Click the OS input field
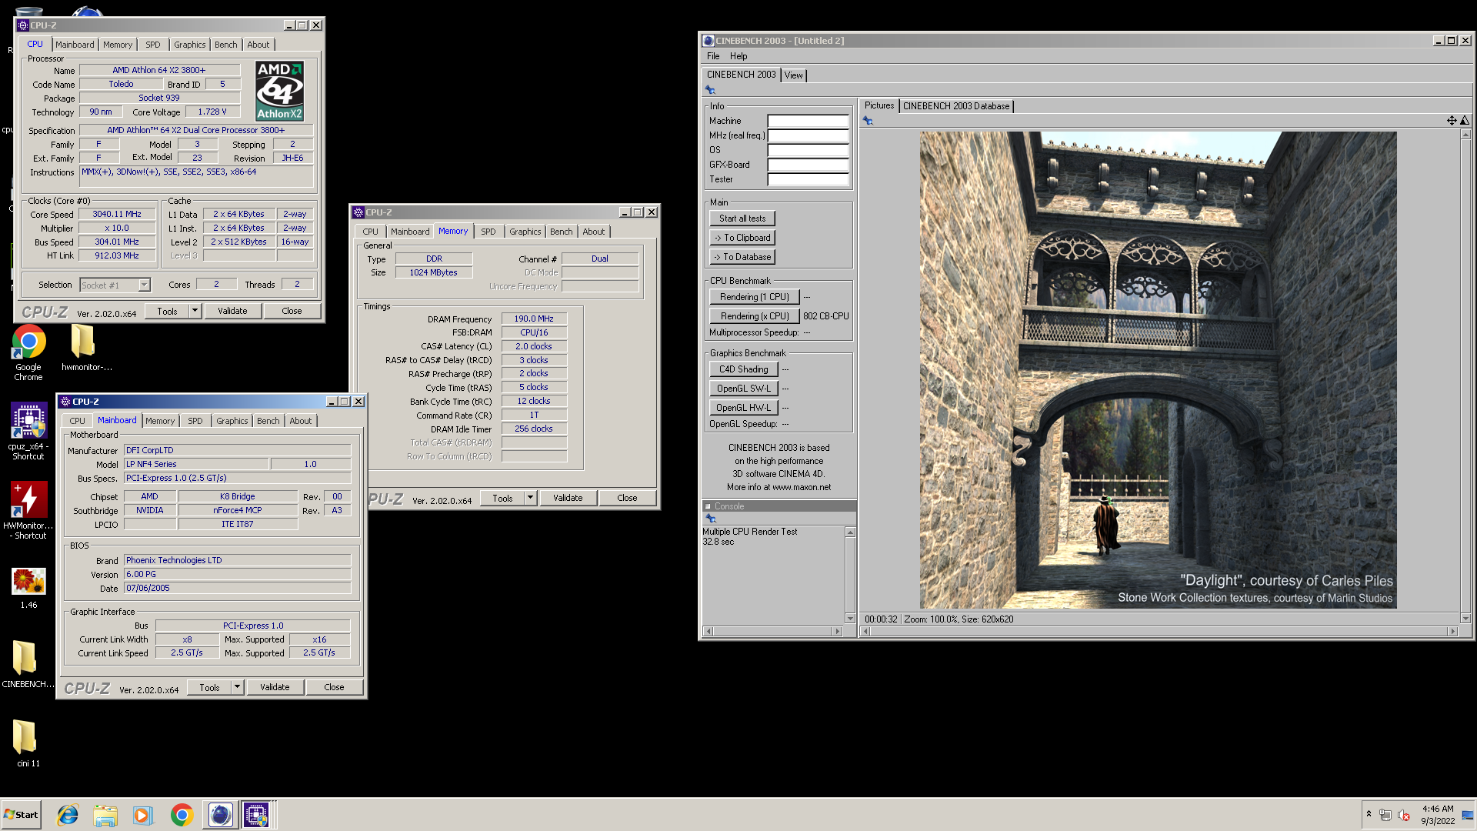Viewport: 1477px width, 831px height. 808,150
